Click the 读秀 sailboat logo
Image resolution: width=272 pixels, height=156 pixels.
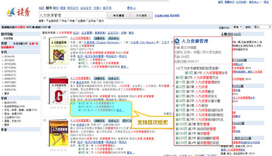(x=18, y=12)
